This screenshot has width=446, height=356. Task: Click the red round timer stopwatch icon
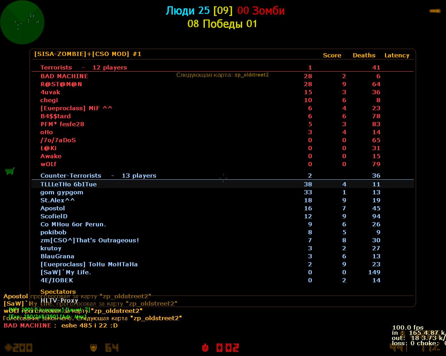pos(205,347)
